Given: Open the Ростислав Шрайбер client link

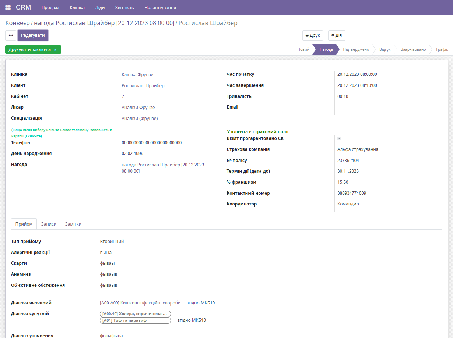Looking at the screenshot, I should click(x=143, y=86).
